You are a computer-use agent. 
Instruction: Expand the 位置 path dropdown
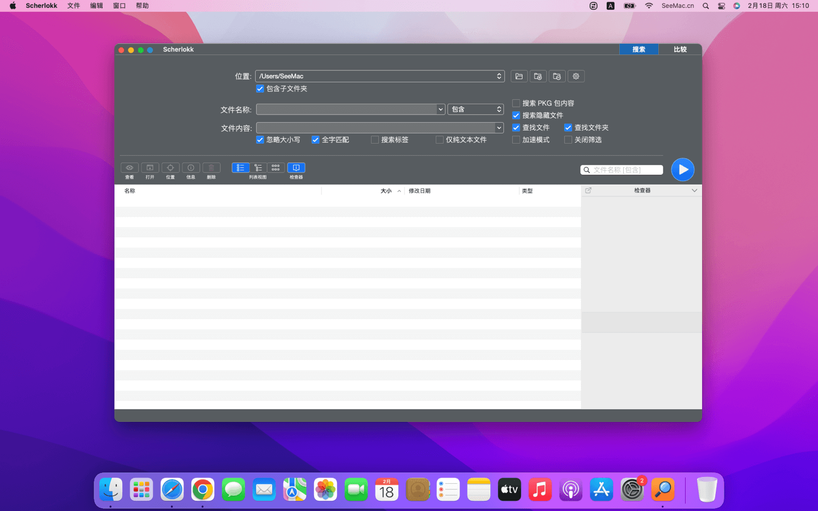pos(499,76)
